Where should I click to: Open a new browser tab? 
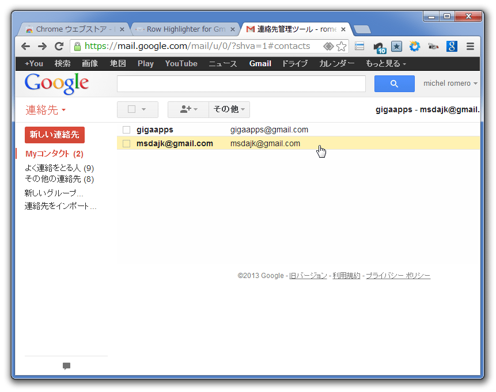[x=362, y=29]
